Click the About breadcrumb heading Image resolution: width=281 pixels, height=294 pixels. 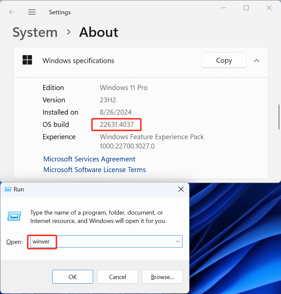point(99,32)
